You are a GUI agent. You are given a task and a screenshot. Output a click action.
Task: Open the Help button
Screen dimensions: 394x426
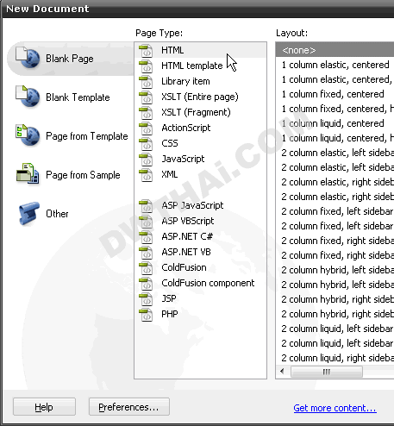click(44, 407)
